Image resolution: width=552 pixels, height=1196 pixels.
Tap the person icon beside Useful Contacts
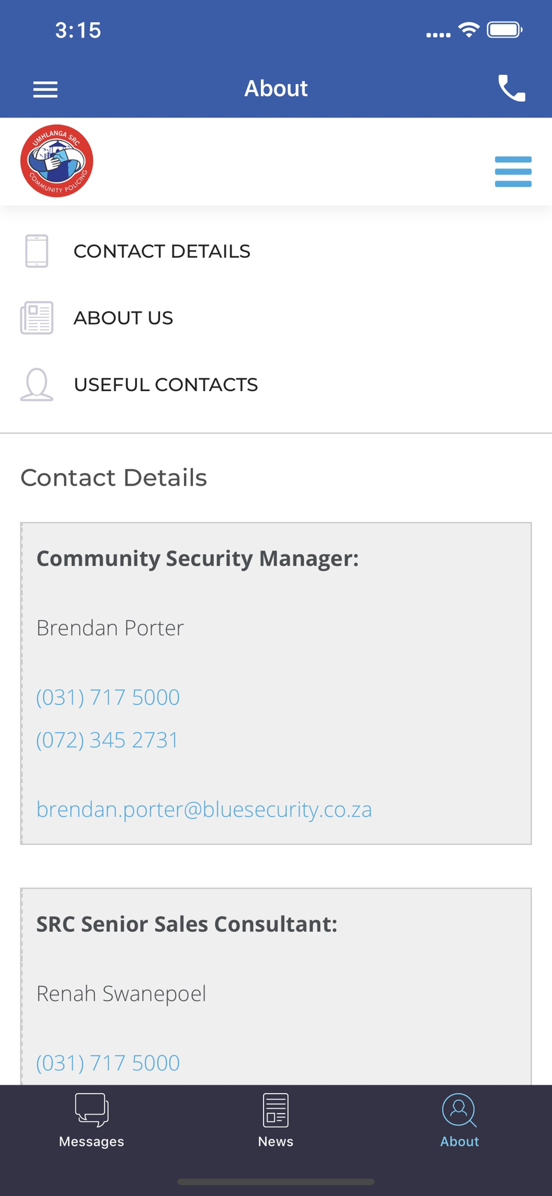point(36,384)
